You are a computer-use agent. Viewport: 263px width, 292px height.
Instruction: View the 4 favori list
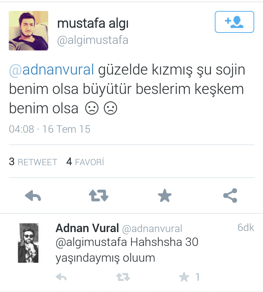pos(85,162)
